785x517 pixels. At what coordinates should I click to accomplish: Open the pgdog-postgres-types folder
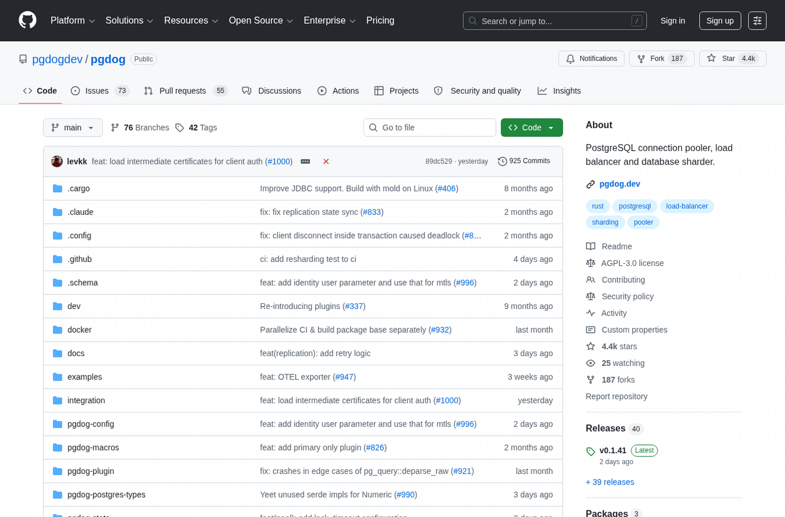coord(106,494)
